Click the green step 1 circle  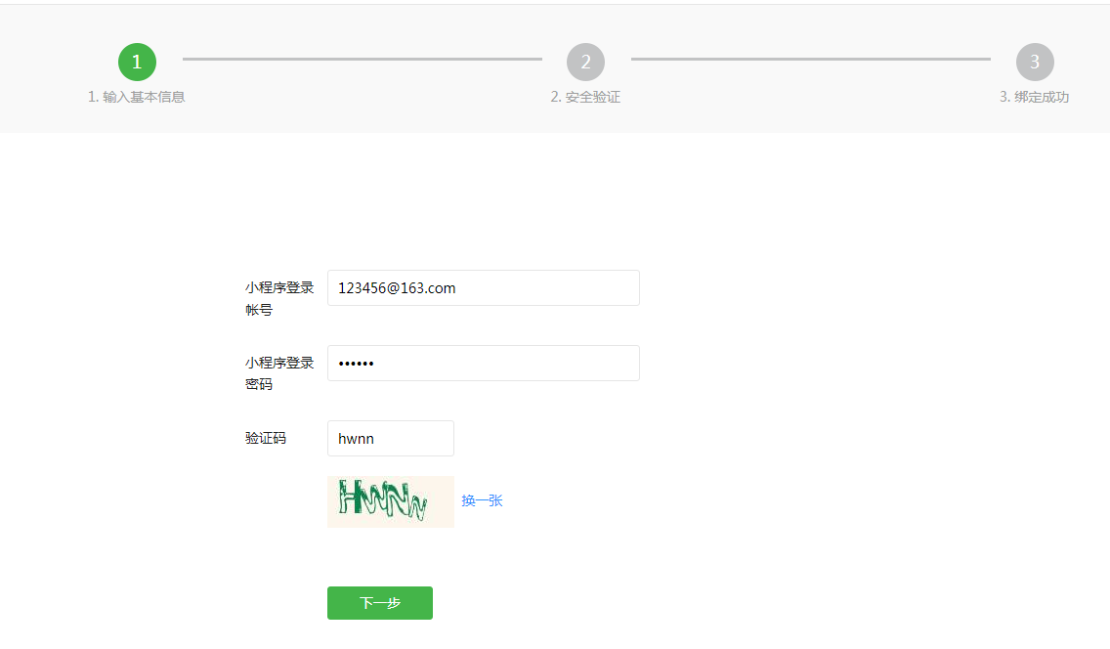click(x=137, y=62)
